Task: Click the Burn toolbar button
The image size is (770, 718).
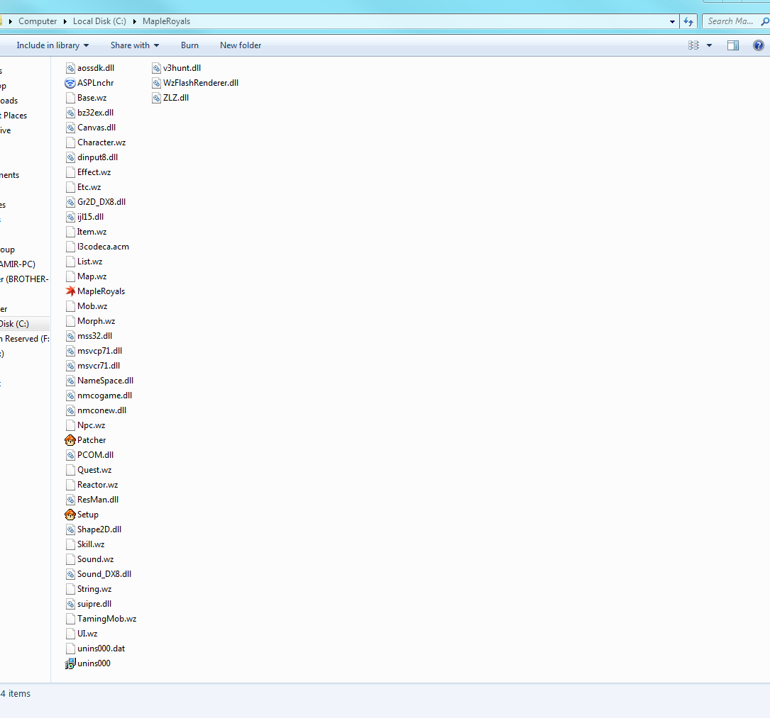Action: tap(189, 45)
